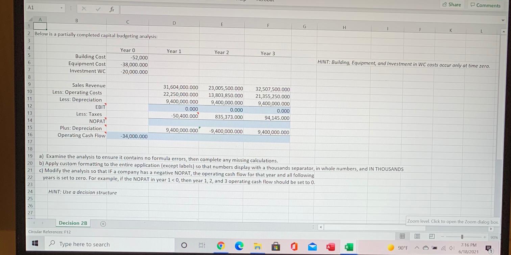Select Year 1 taxes cell -50,400.000
This screenshot has width=511, height=255.
(174, 116)
